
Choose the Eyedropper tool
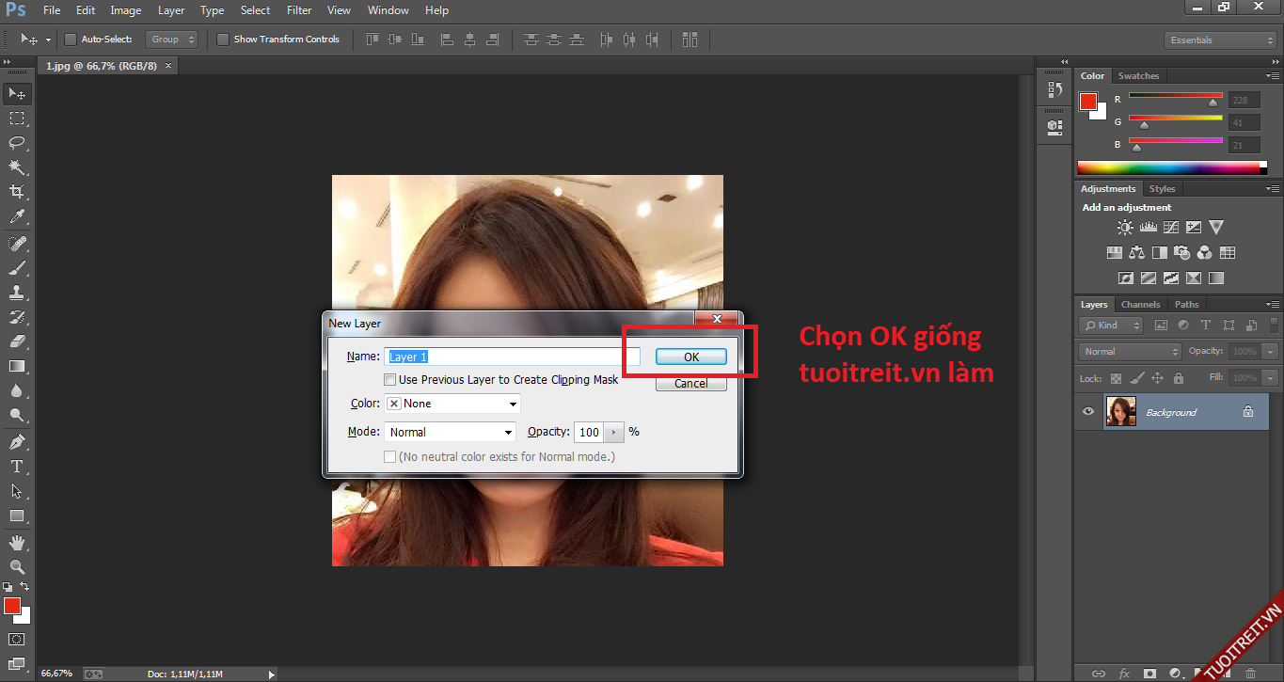point(17,217)
